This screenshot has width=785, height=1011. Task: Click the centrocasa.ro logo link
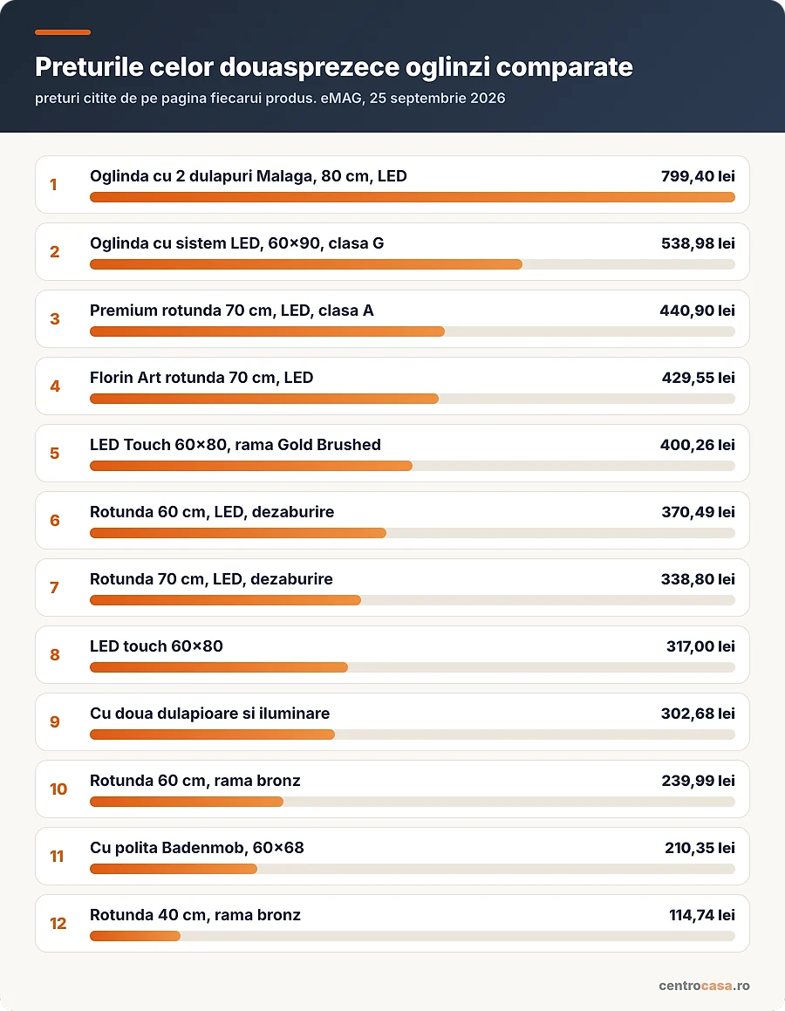704,985
